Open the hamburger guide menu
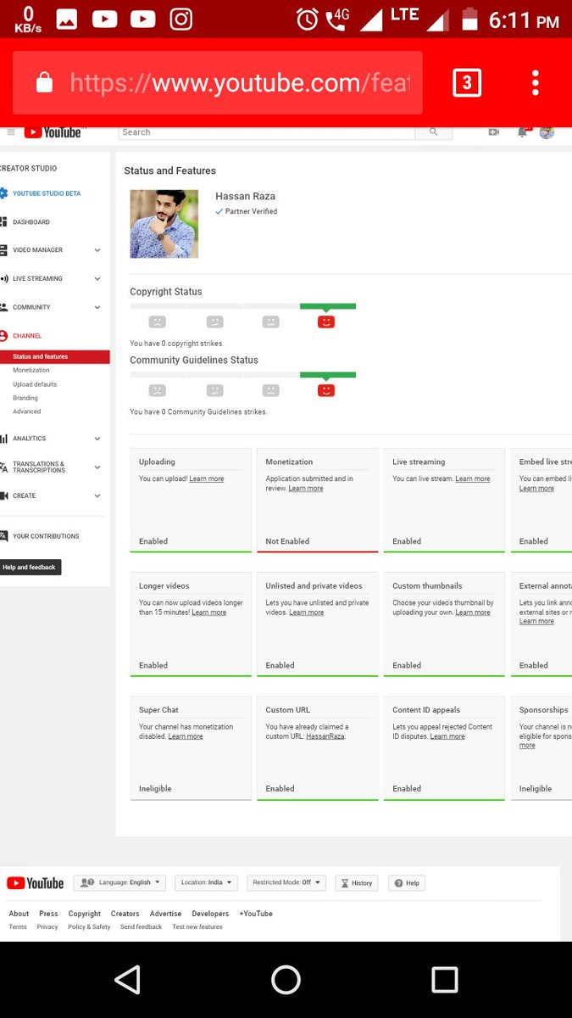The image size is (572, 1018). tap(11, 132)
